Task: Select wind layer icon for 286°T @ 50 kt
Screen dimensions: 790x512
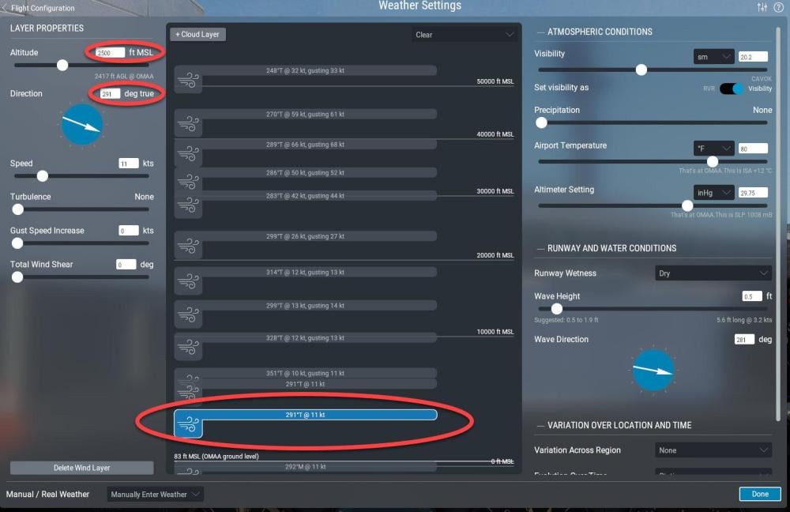Action: click(189, 180)
